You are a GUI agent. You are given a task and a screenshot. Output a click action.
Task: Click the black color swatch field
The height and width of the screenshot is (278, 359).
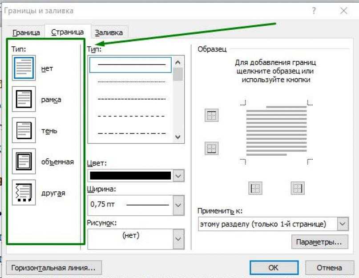tap(130, 176)
